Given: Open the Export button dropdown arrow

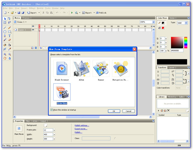Looking at the screenshot, I should (x=94, y=13).
